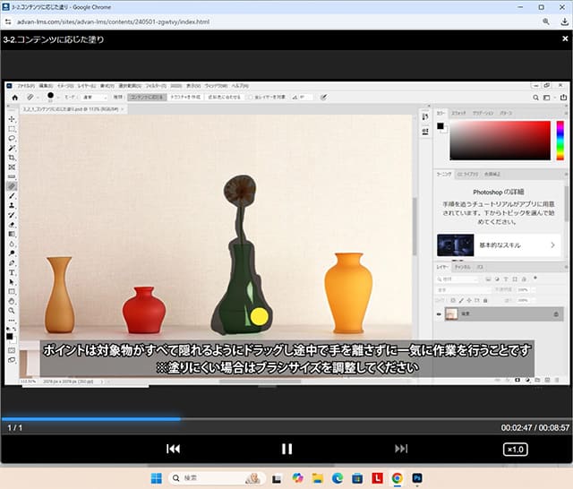Switch to the CC Libraries tab
This screenshot has width=573, height=489.
click(467, 175)
